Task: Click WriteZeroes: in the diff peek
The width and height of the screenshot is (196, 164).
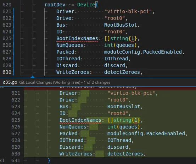Action: pyautogui.click(x=77, y=154)
